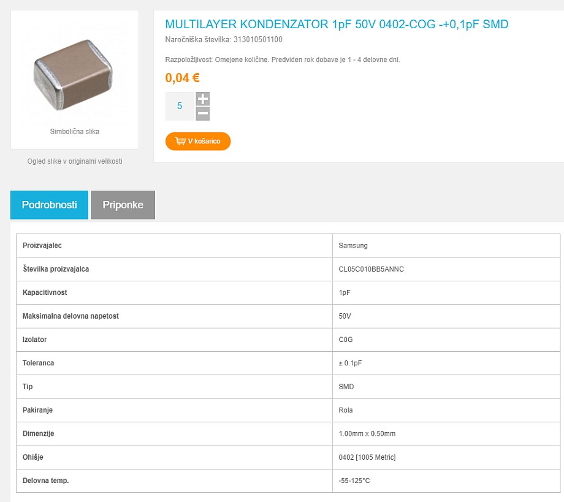Select the Kapacitivnost row label
This screenshot has height=502, width=564.
click(x=45, y=292)
